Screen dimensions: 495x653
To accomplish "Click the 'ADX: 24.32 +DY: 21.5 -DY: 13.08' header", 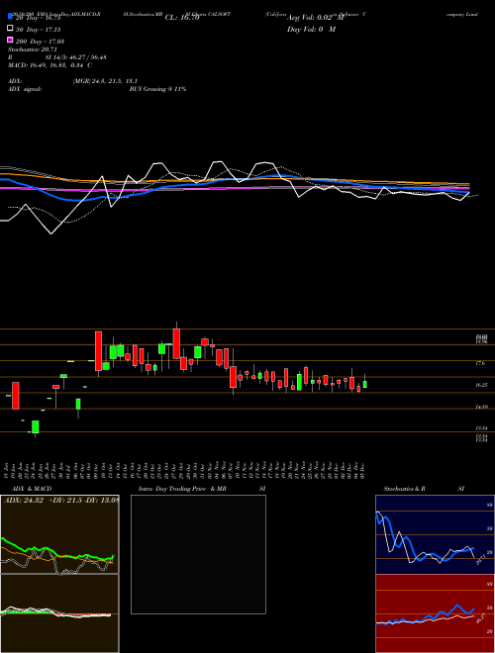I will pos(61,501).
